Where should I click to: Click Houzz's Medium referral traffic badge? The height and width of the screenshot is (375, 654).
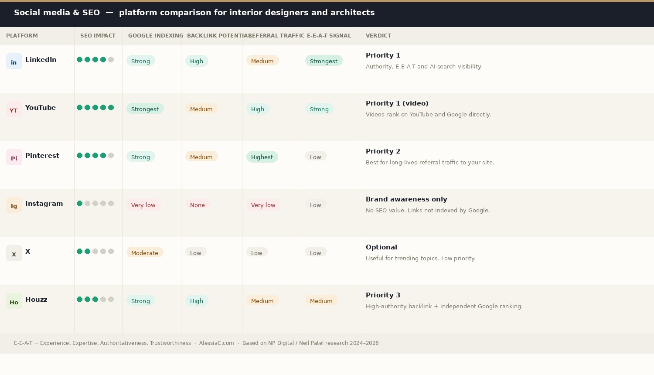coord(262,301)
